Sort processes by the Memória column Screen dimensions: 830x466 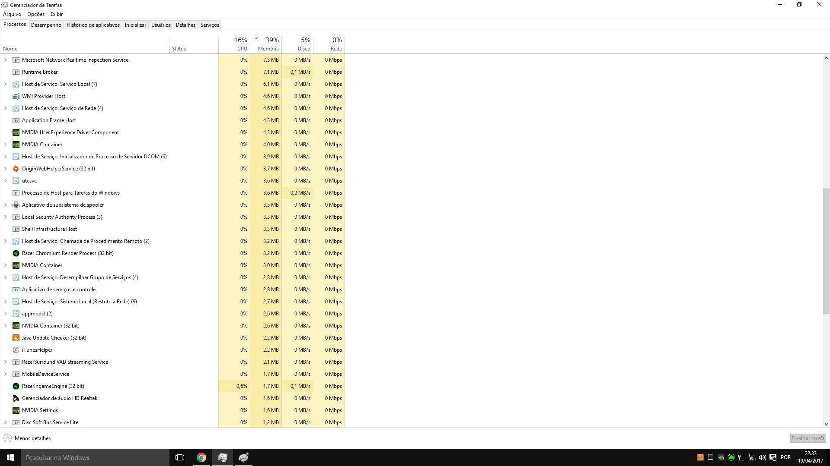(x=266, y=44)
